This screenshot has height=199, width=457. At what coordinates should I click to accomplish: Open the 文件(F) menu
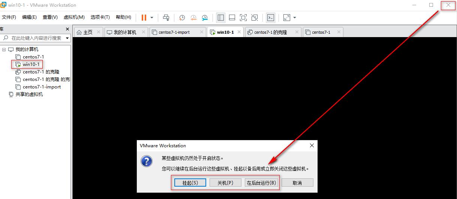click(9, 17)
